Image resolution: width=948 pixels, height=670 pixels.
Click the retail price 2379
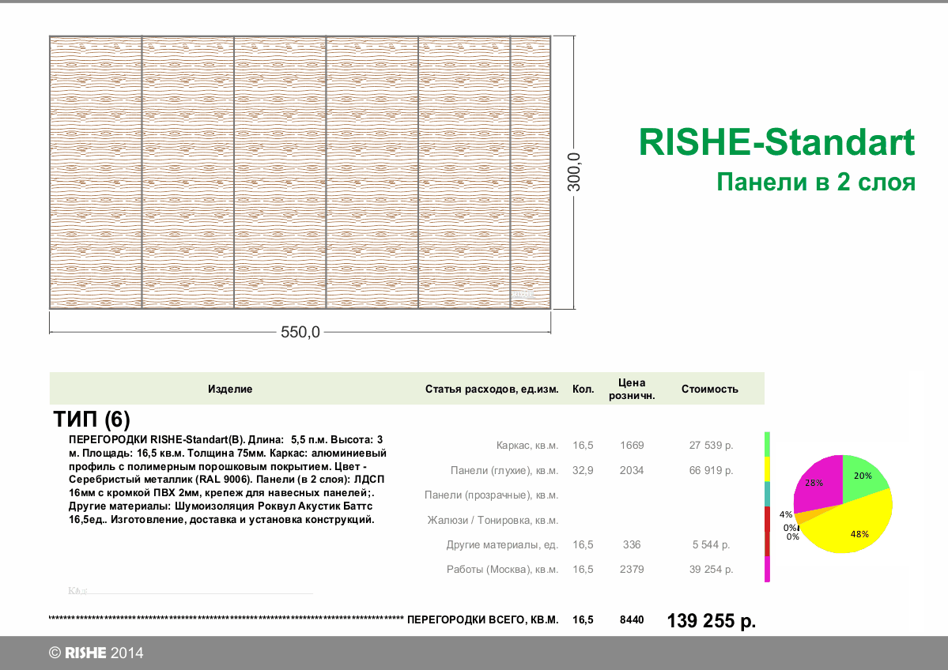632,569
